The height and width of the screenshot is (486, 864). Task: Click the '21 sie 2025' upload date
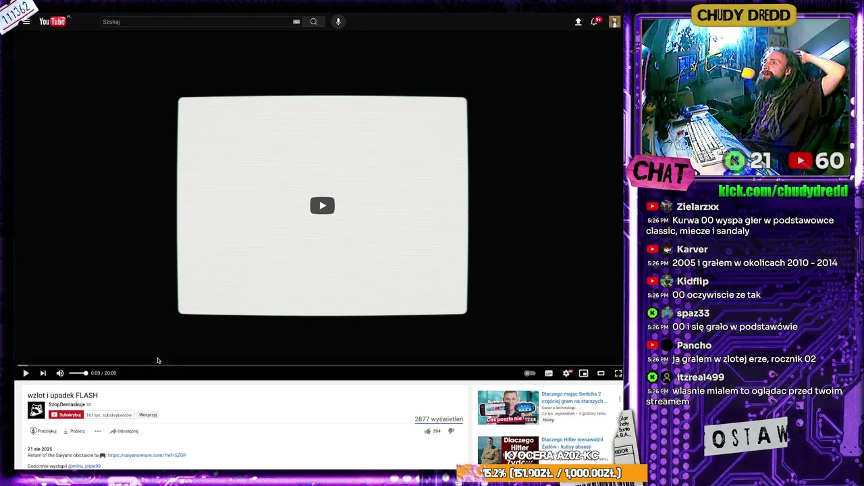tap(40, 449)
